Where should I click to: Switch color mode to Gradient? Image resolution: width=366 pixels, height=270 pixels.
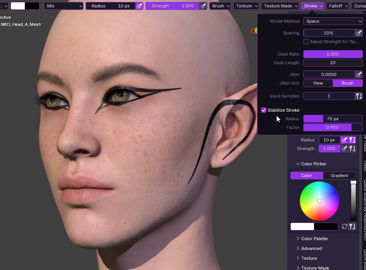pos(339,176)
